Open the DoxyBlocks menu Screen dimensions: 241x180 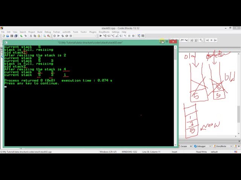(104, 32)
